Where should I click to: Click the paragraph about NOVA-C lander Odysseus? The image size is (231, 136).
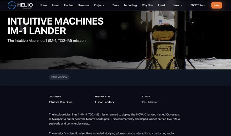(114, 119)
